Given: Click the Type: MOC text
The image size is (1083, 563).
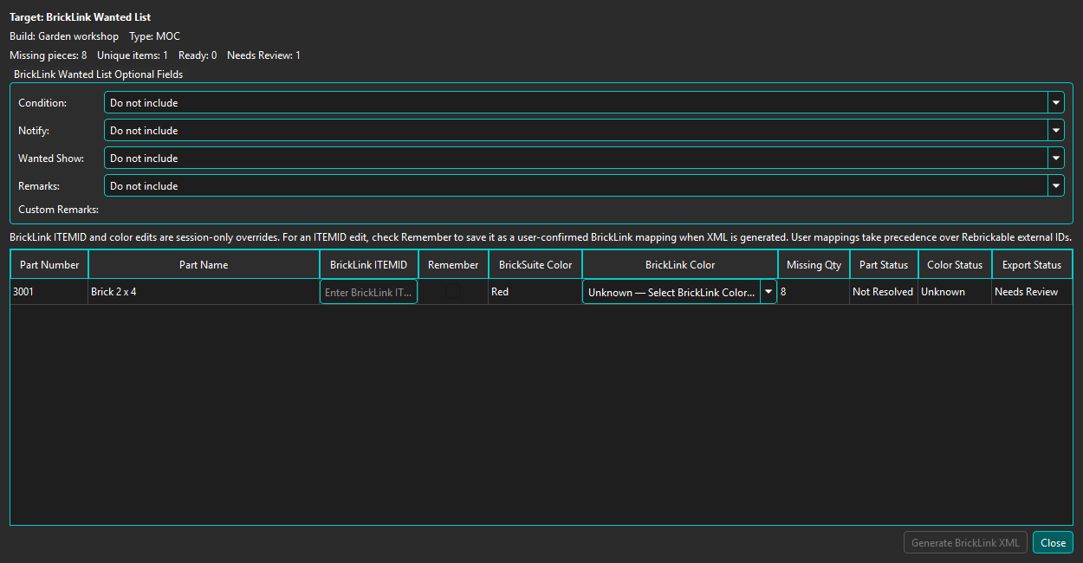Looking at the screenshot, I should (154, 36).
